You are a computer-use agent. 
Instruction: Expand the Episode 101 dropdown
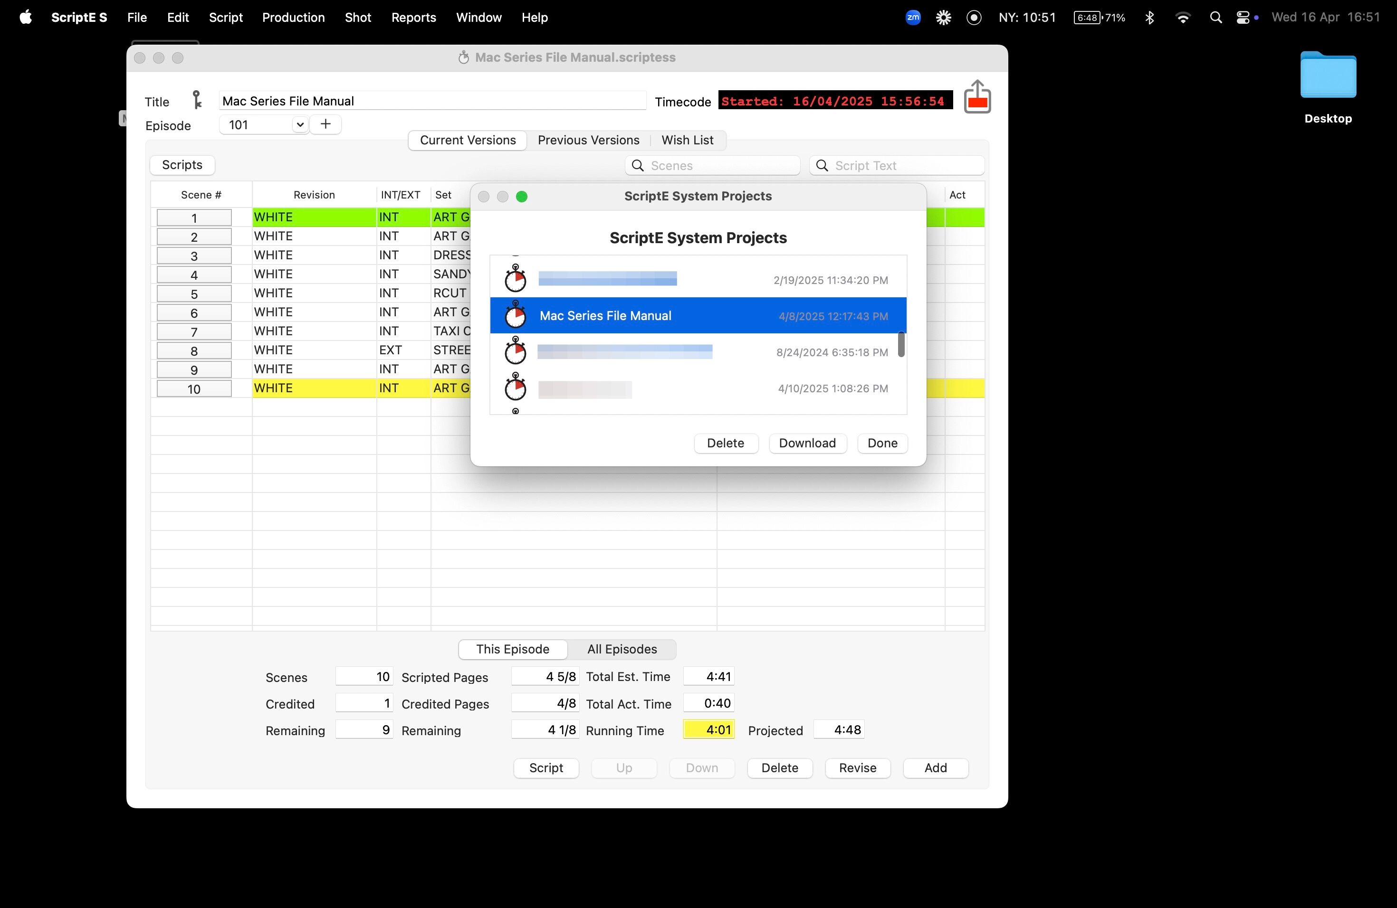pyautogui.click(x=299, y=124)
